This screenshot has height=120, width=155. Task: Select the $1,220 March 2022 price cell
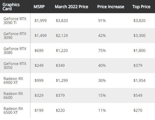click(62, 51)
